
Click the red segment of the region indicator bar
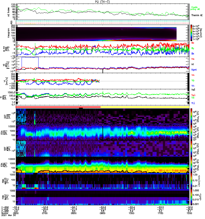[58, 107]
